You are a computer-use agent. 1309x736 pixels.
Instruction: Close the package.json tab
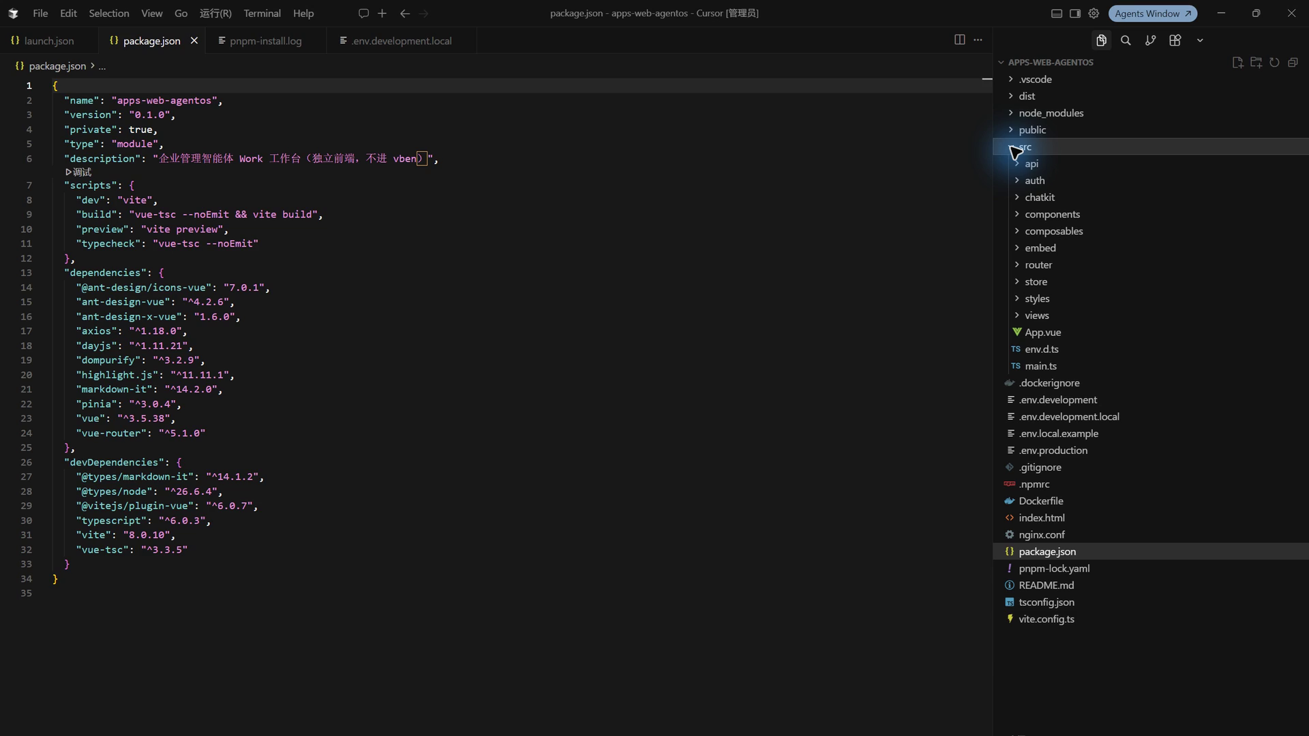[194, 41]
